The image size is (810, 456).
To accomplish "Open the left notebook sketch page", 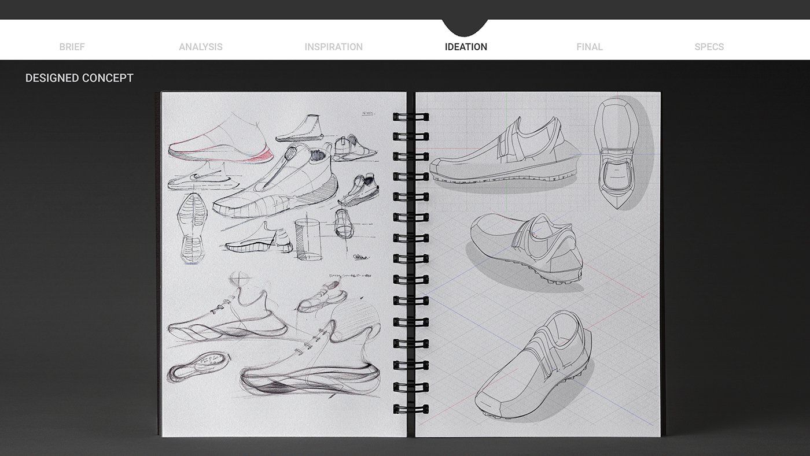I will coord(283,264).
